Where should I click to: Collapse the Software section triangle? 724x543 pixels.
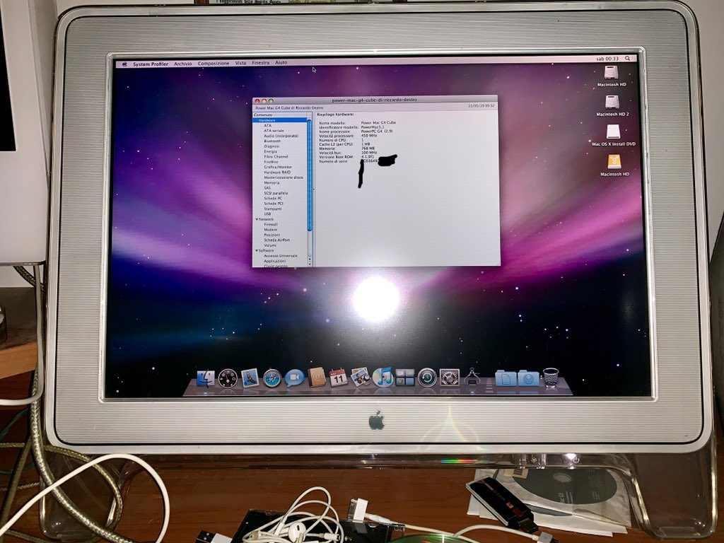point(257,251)
